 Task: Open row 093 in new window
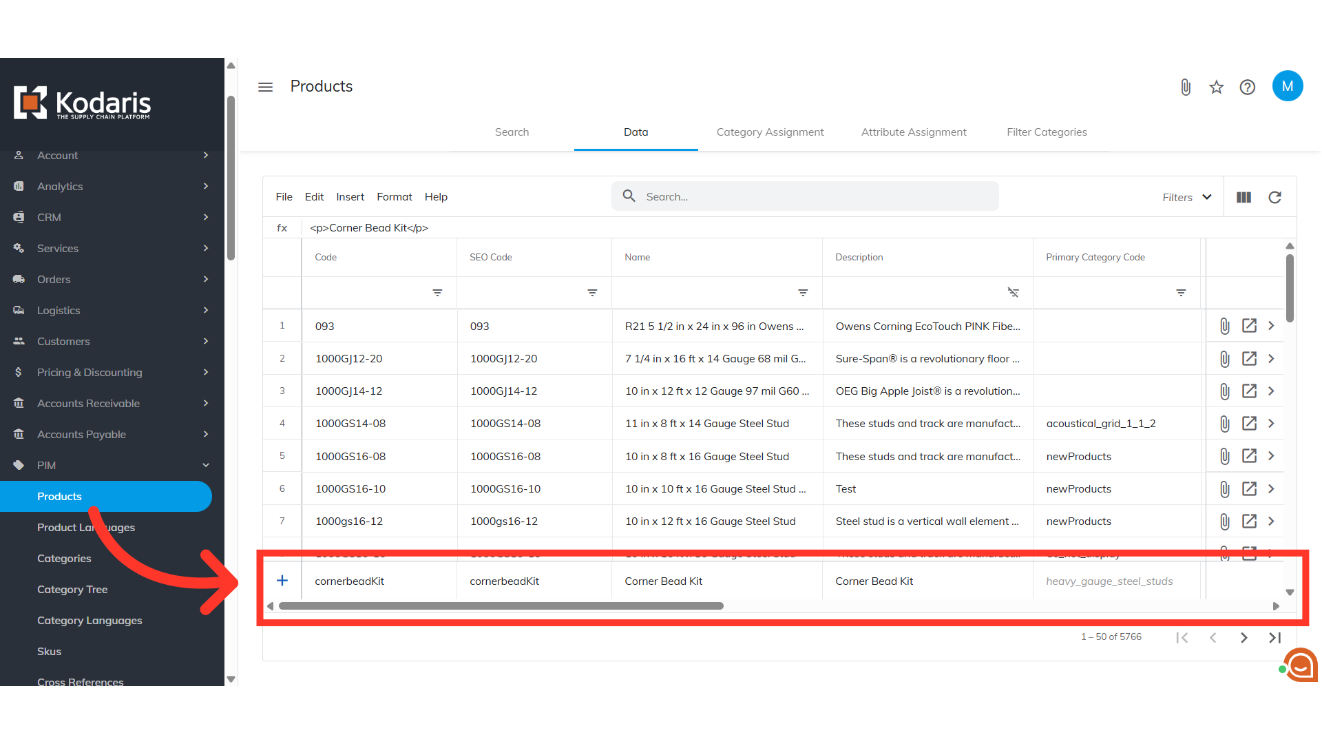coord(1249,326)
